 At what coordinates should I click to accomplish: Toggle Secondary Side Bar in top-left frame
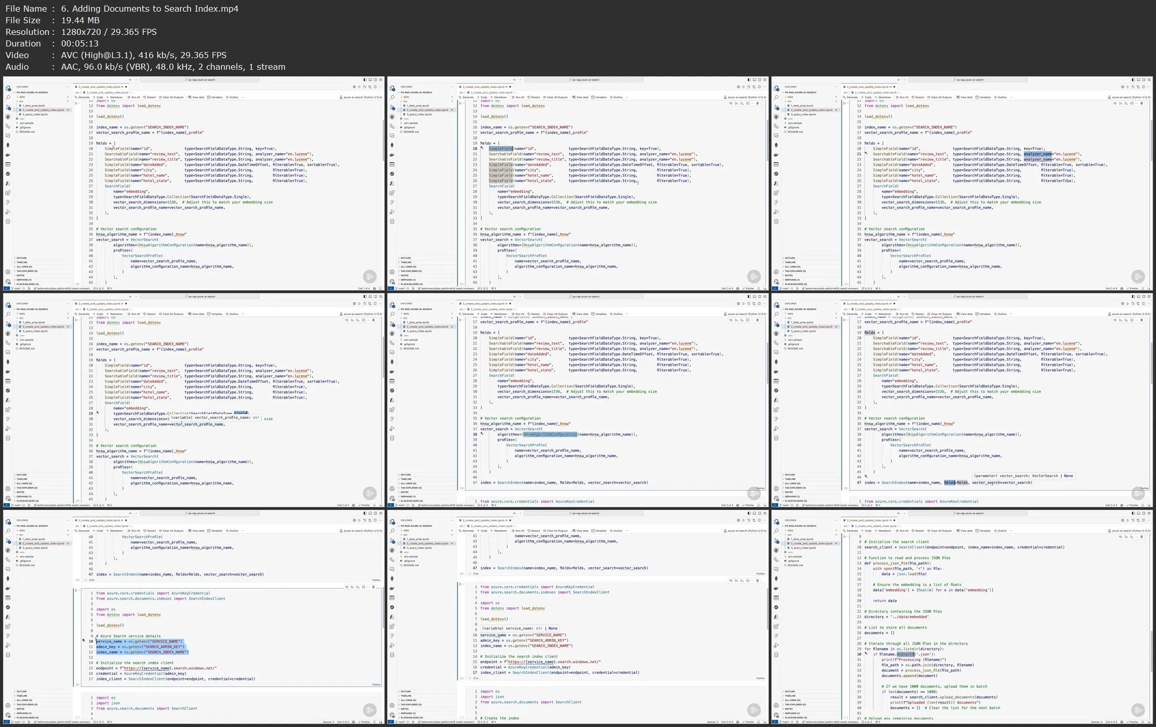pyautogui.click(x=376, y=80)
